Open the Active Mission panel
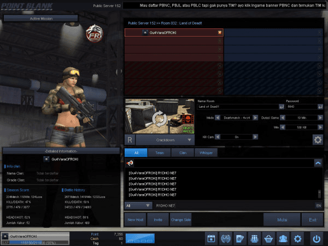The width and height of the screenshot is (328, 246). pos(41,19)
